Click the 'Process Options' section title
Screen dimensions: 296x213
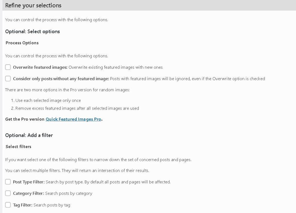point(22,43)
